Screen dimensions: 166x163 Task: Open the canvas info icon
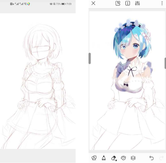128,3
